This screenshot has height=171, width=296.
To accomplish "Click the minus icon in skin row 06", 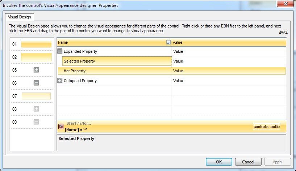I will point(36,83).
